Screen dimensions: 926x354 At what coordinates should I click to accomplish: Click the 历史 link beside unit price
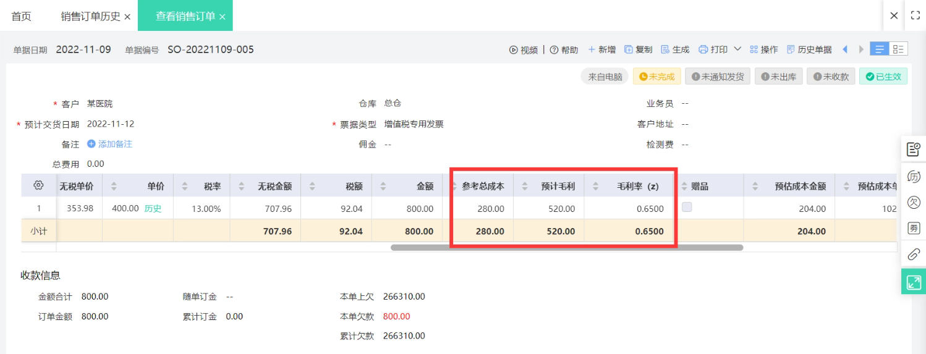(x=153, y=209)
